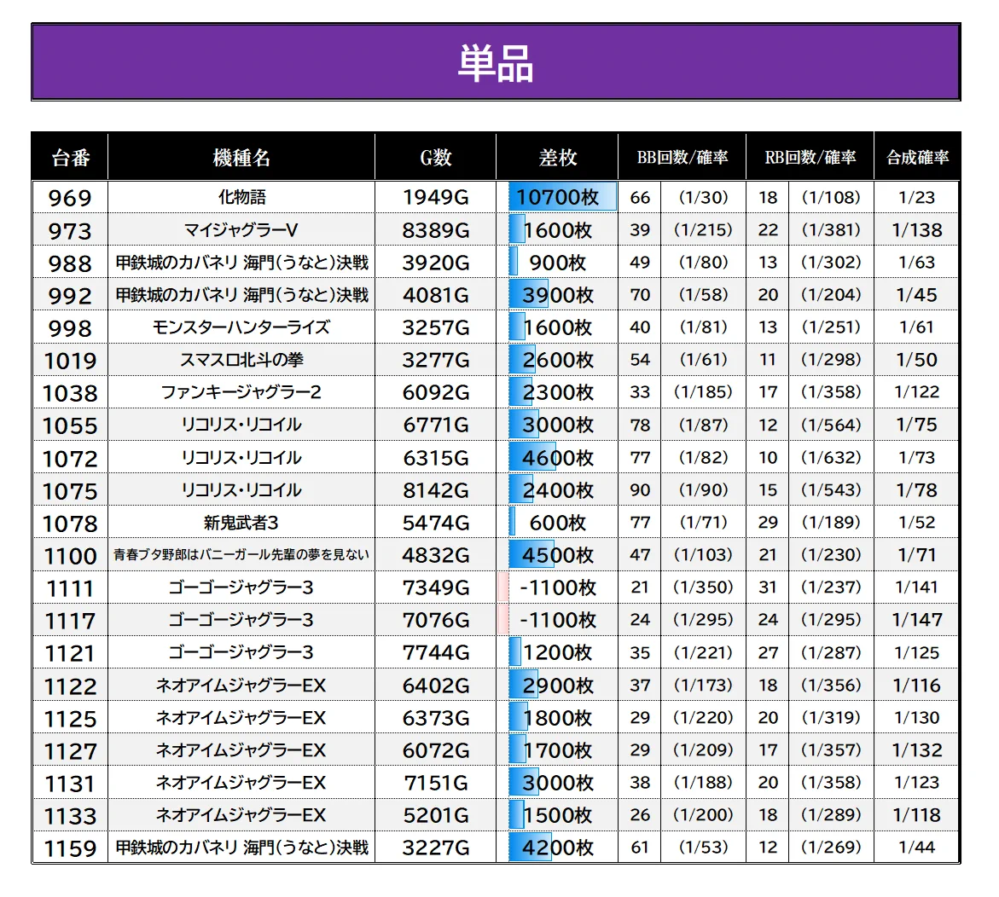The width and height of the screenshot is (999, 897).
Task: Click the 台番 column header
Action: [x=70, y=157]
